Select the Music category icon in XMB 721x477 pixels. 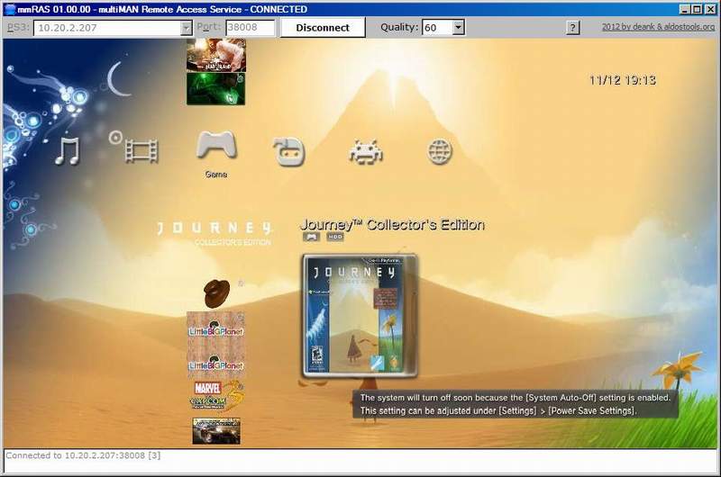pyautogui.click(x=67, y=151)
